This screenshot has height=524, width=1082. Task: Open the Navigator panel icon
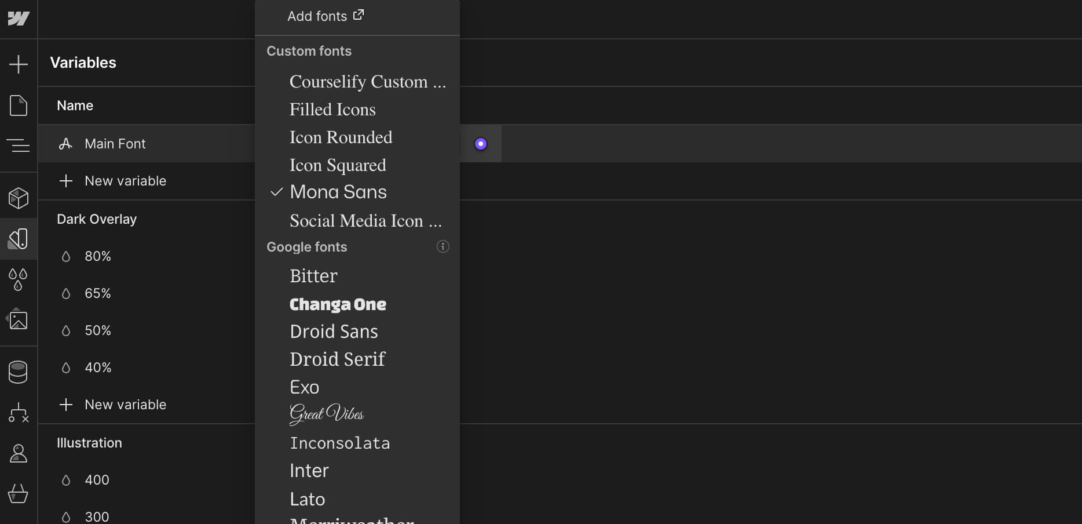point(19,145)
